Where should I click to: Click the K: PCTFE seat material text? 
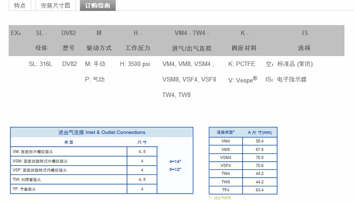pos(242,64)
